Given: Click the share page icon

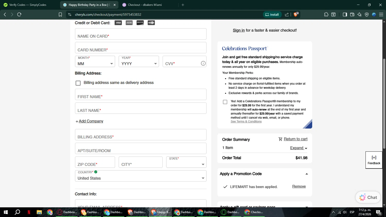Looking at the screenshot, I should (x=287, y=15).
